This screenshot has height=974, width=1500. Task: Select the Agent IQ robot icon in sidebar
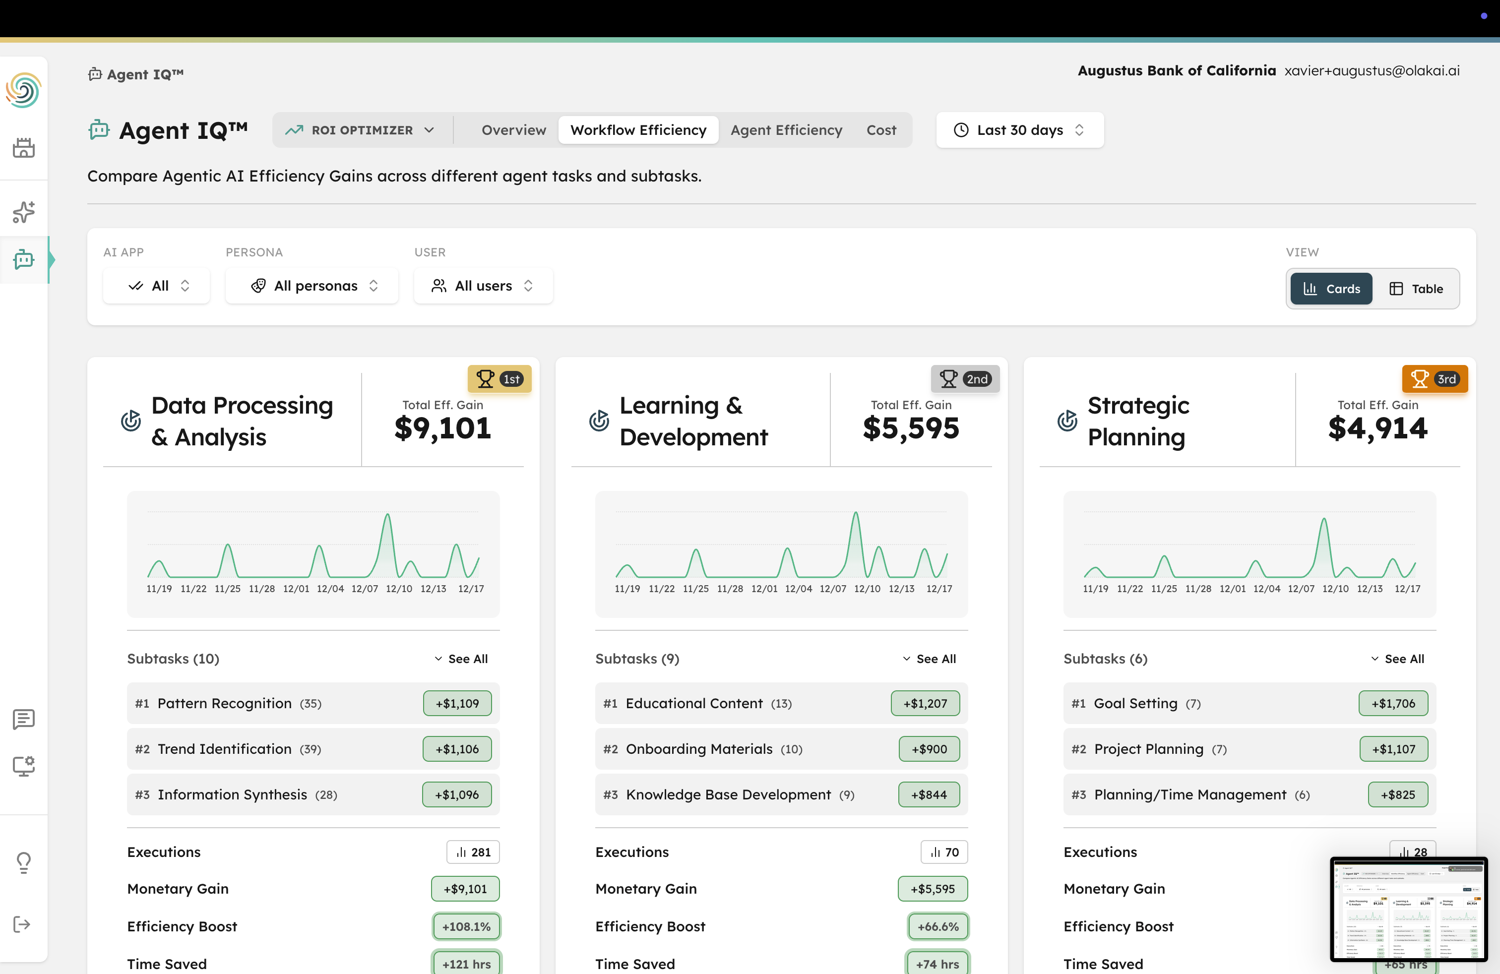point(24,259)
